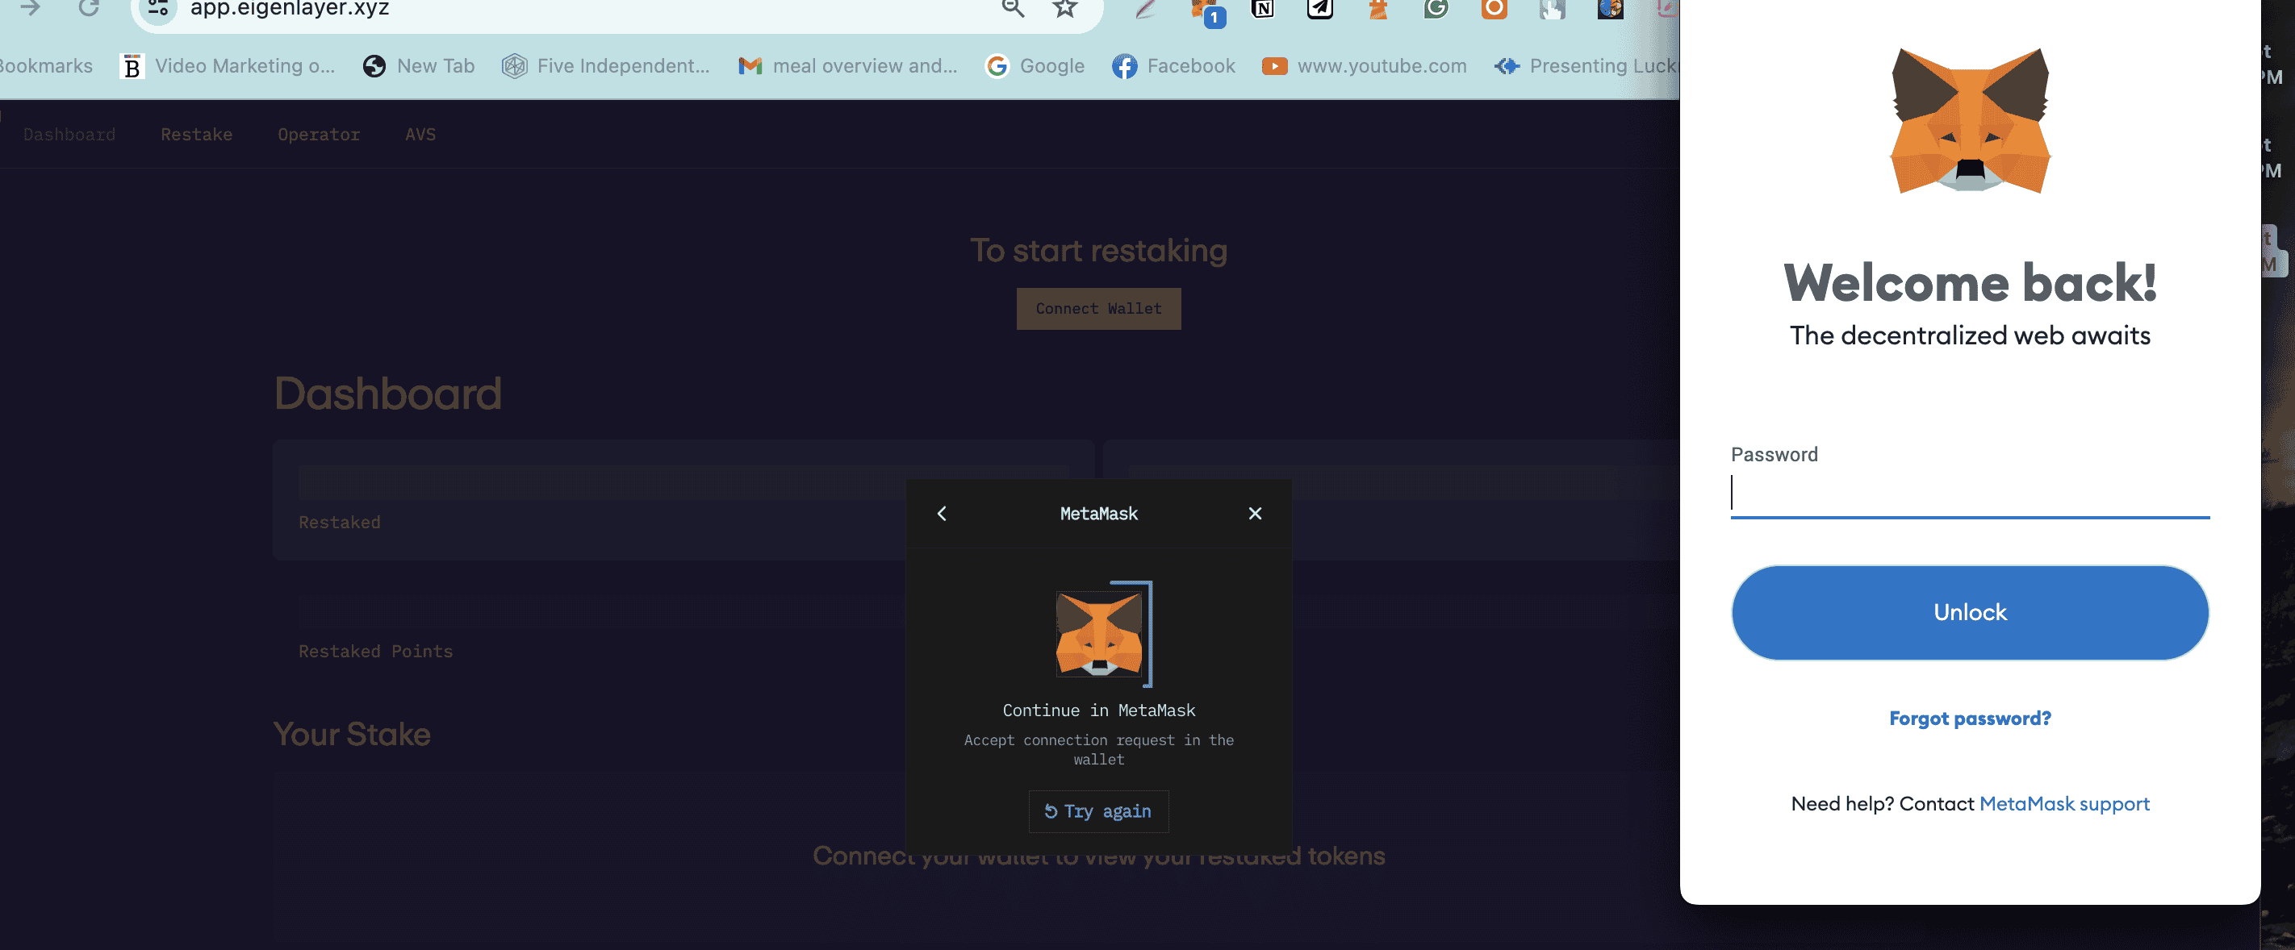
Task: Reload the page with refresh icon
Action: (88, 9)
